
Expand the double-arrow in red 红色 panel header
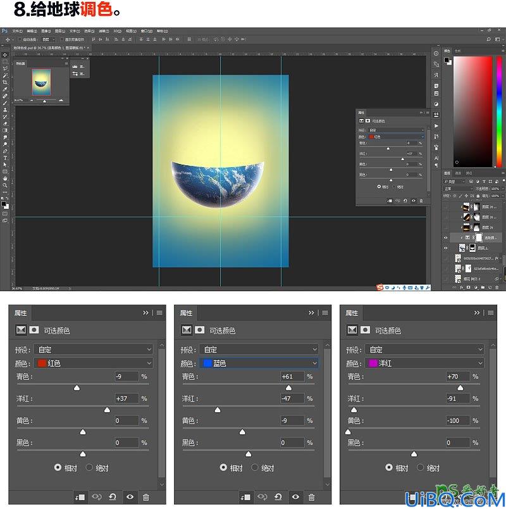point(145,313)
